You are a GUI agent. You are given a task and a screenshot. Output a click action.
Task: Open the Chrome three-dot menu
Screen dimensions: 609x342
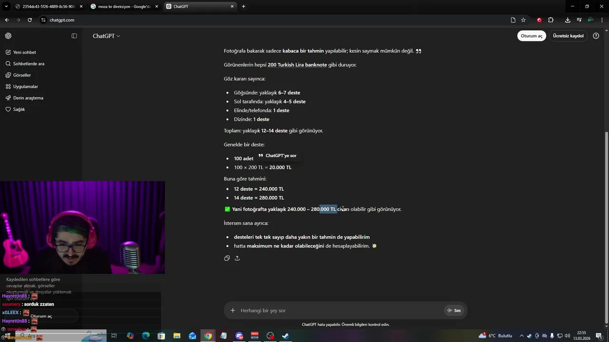pos(602,20)
